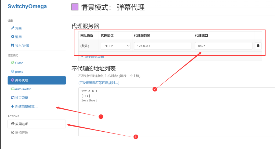Click the cancel icon beside 撤销更改
This screenshot has width=275, height=149.
[13, 132]
